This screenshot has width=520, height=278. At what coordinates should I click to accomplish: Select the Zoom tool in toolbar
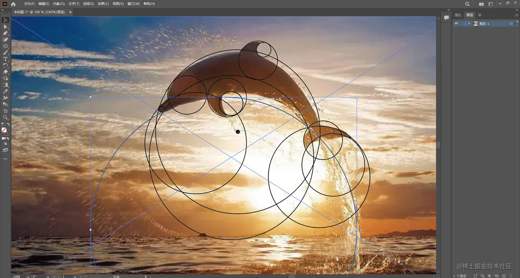[x=5, y=117]
